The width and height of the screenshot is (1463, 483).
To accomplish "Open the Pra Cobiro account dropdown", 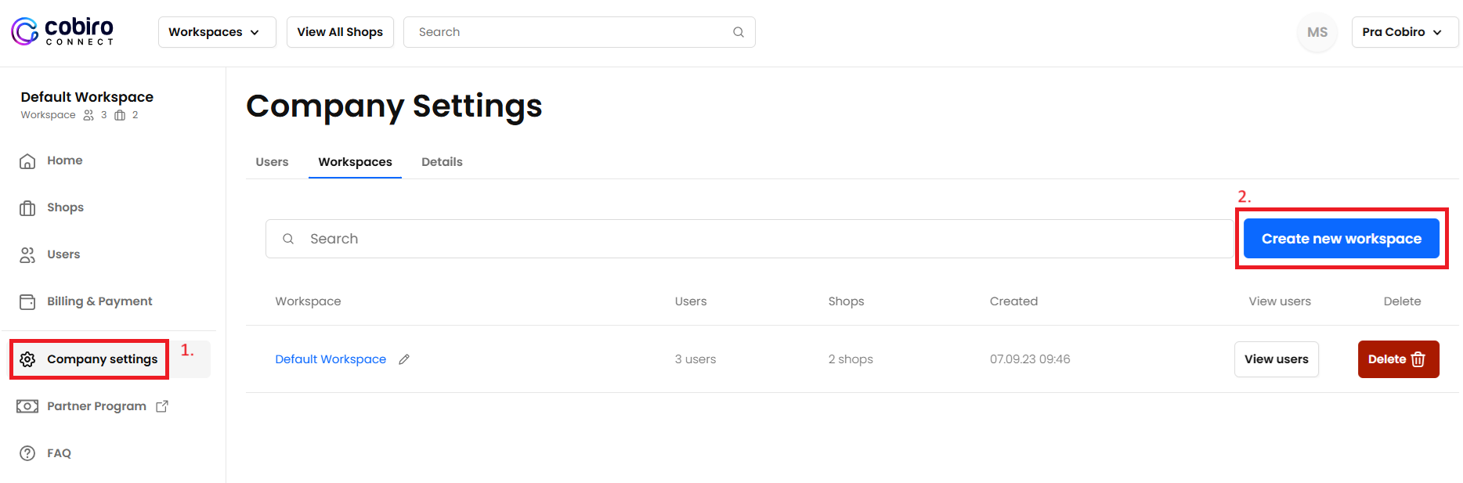I will click(1405, 32).
